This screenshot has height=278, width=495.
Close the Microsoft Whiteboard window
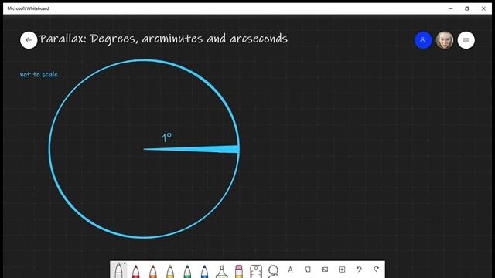(483, 8)
